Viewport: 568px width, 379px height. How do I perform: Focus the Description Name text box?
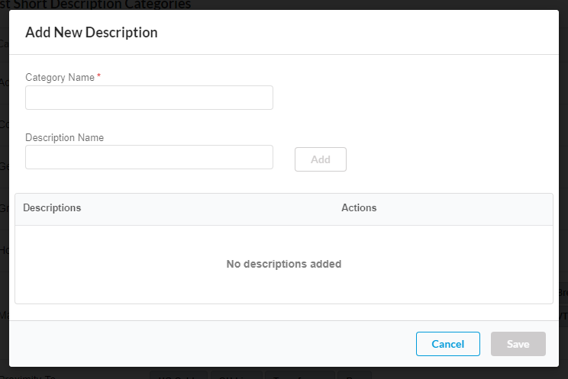149,157
